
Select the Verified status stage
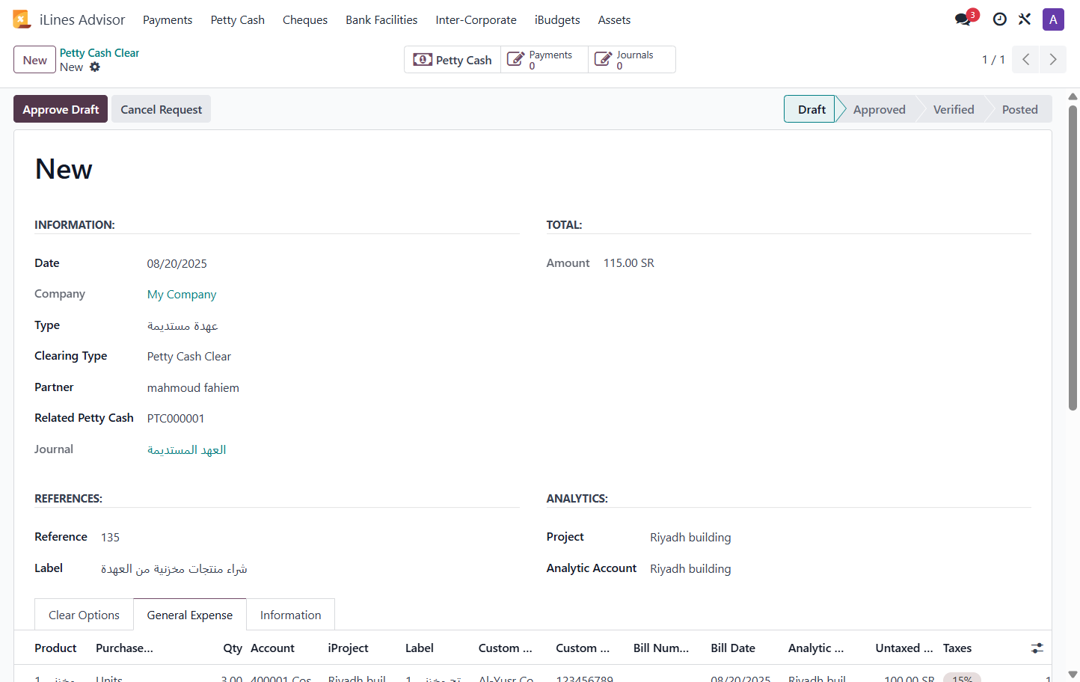point(954,109)
